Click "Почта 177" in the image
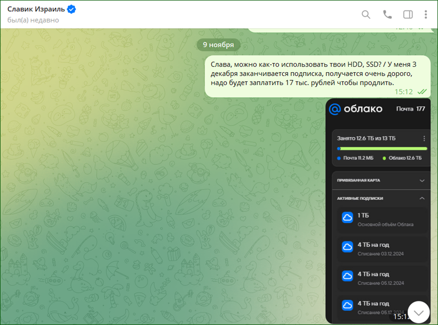The height and width of the screenshot is (325, 438). pos(410,109)
